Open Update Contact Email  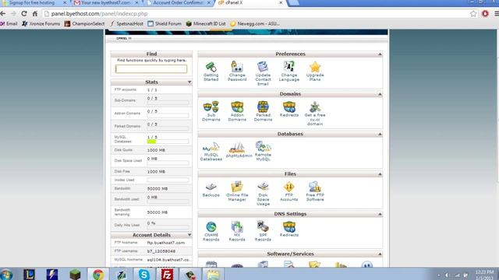click(x=263, y=73)
